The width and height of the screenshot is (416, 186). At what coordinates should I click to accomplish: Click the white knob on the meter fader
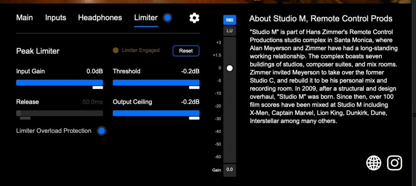pos(230,68)
